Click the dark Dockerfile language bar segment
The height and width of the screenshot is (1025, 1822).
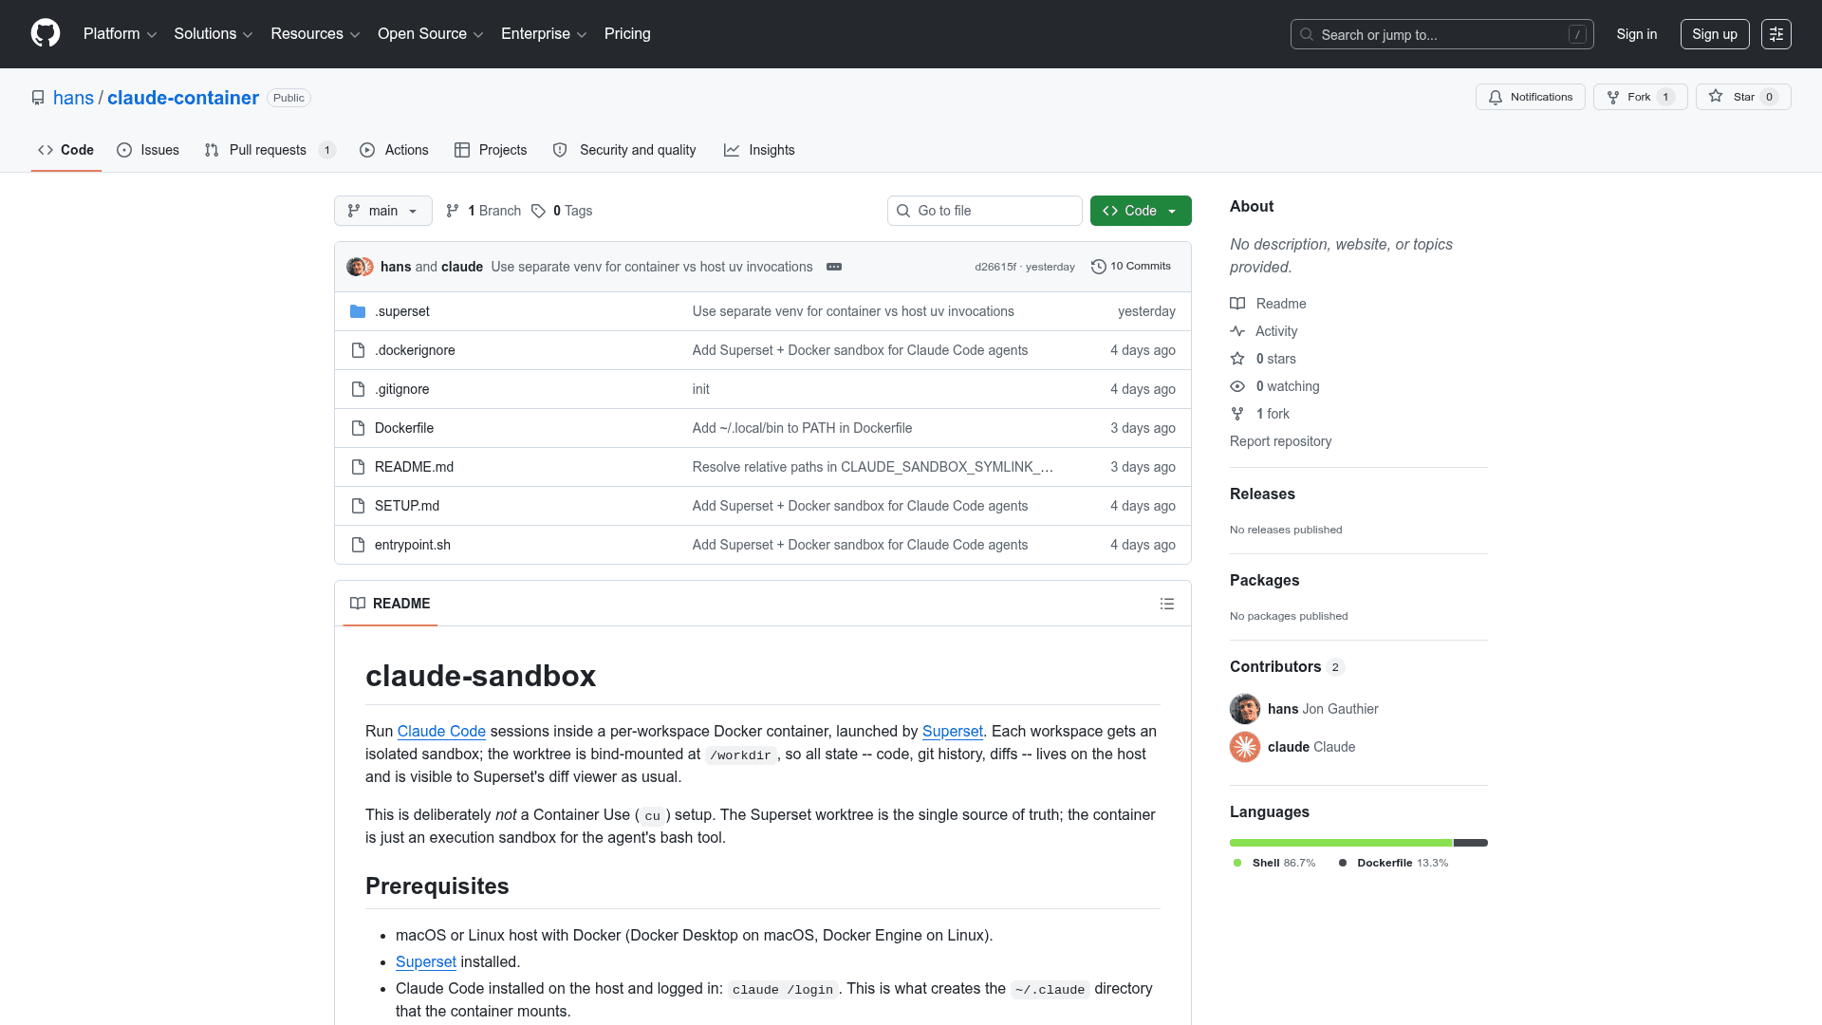coord(1471,843)
